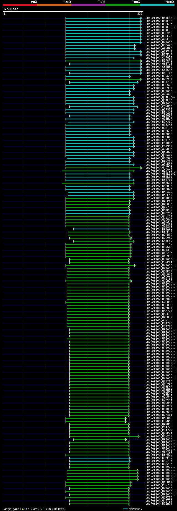177x511 pixels.
Task: Open hit UniRef100_B9GXM9
Action: 159,33
